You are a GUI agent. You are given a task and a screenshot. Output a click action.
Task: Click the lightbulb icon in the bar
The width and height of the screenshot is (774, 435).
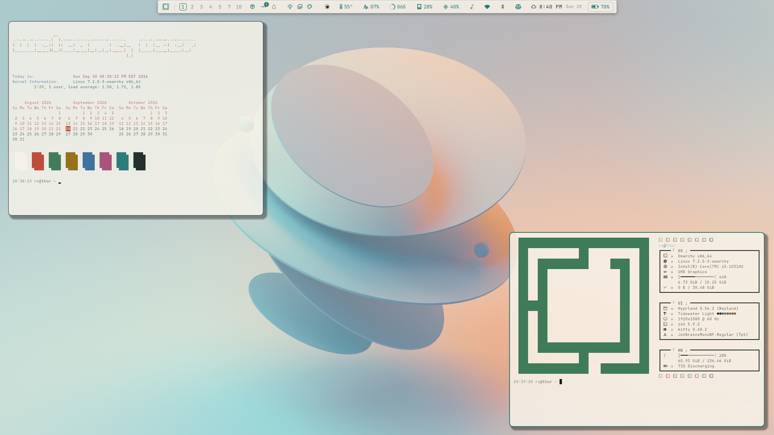290,7
